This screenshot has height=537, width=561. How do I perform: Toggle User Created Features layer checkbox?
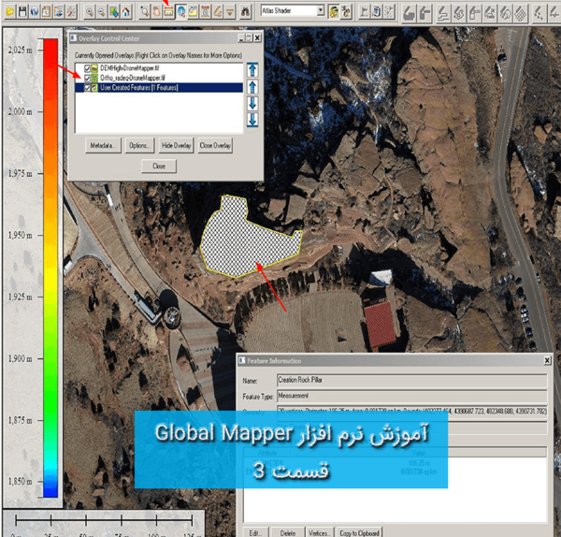(87, 87)
